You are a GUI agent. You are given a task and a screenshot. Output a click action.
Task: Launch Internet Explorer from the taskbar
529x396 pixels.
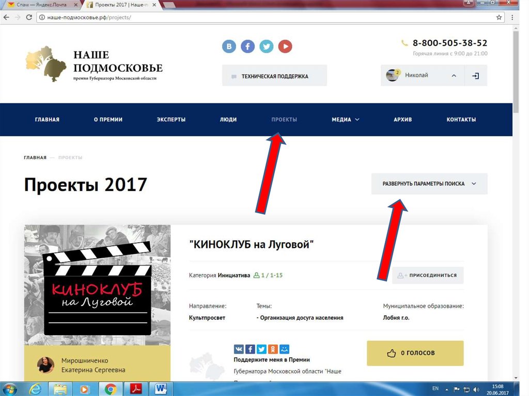coord(36,388)
